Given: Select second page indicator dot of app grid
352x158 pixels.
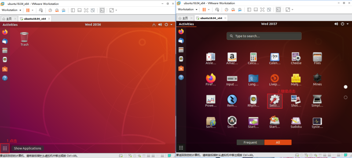Looking at the screenshot, I should [x=345, y=97].
